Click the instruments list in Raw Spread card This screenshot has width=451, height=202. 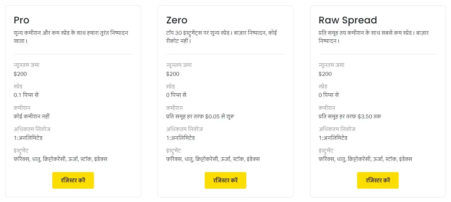pos(366,159)
